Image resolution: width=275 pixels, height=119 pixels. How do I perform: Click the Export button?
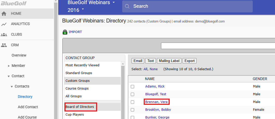click(x=190, y=61)
